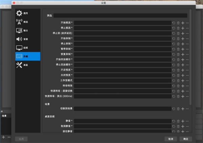Click the 确定 confirm button
Screen dimensions: 203x143
tap(186, 139)
